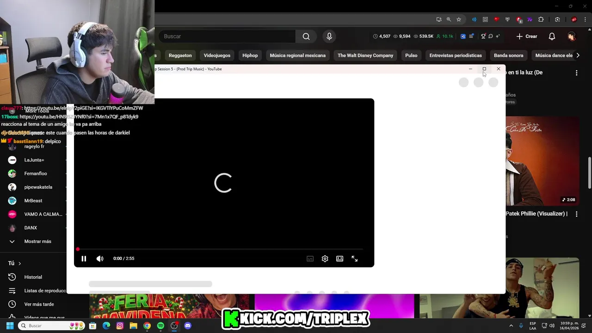Enter fullscreen in the video player
The height and width of the screenshot is (333, 592).
pos(354,259)
